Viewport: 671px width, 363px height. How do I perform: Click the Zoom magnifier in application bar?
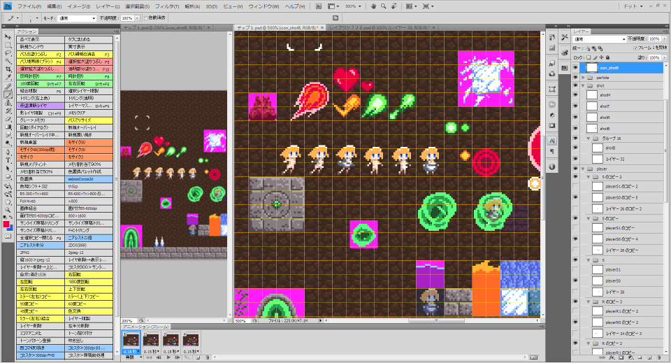pyautogui.click(x=384, y=6)
